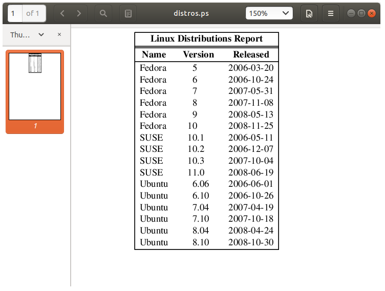Click Ubuntu version 6.06
The height and width of the screenshot is (291, 385).
coord(201,184)
